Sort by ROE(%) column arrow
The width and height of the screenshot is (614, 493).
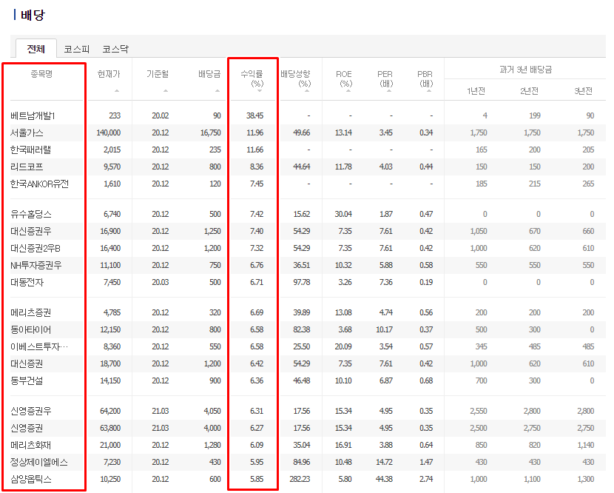348,91
